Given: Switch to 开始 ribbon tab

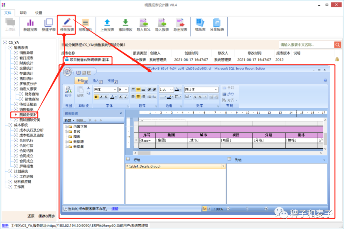Looking at the screenshot, I should coord(81,81).
